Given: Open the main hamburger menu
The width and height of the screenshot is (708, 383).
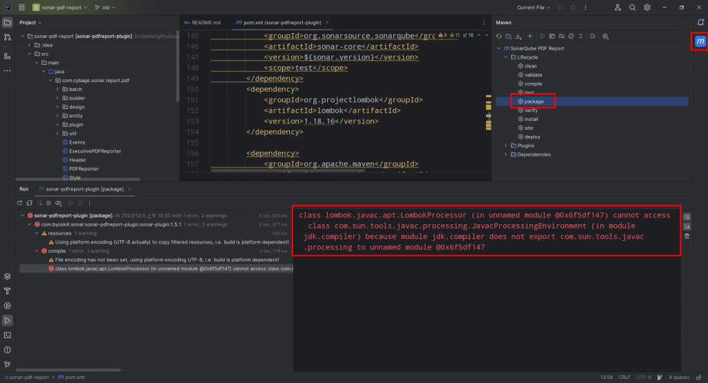Looking at the screenshot, I should 21,8.
